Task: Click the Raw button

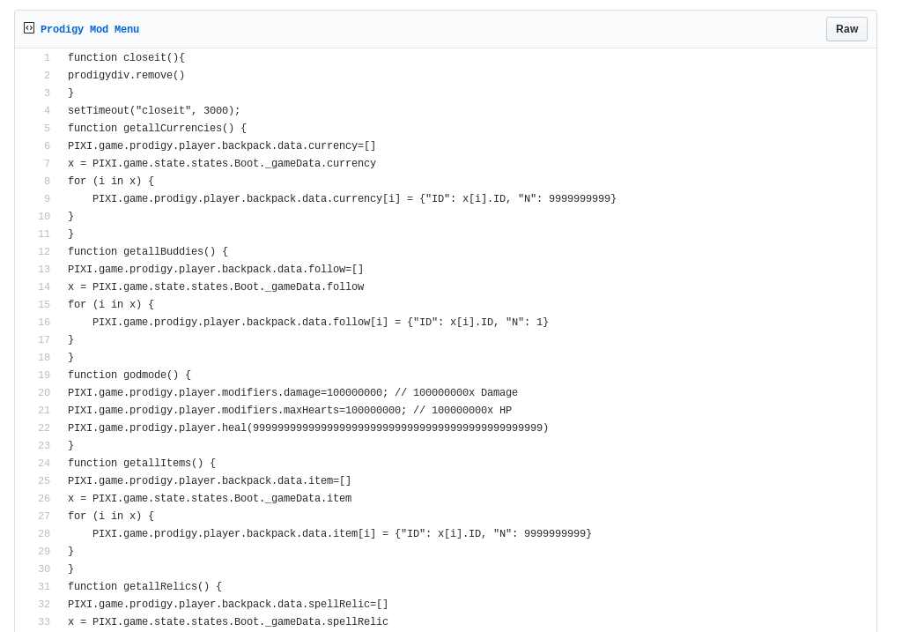Action: (845, 28)
